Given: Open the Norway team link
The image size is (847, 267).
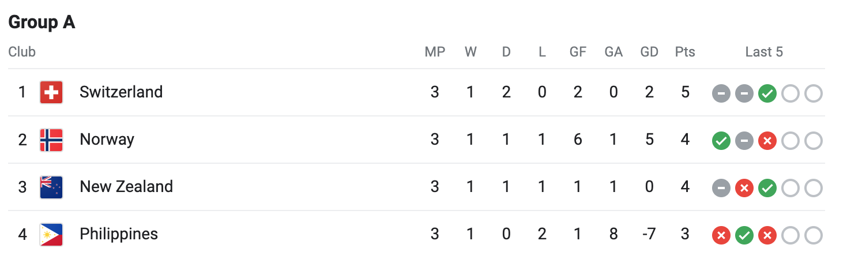Looking at the screenshot, I should click(107, 140).
